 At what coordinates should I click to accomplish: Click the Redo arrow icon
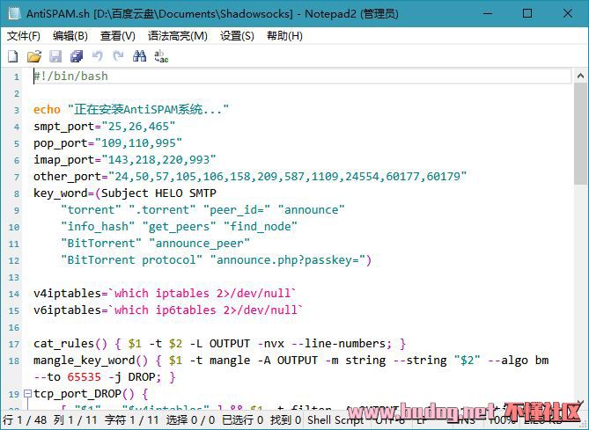coord(118,56)
